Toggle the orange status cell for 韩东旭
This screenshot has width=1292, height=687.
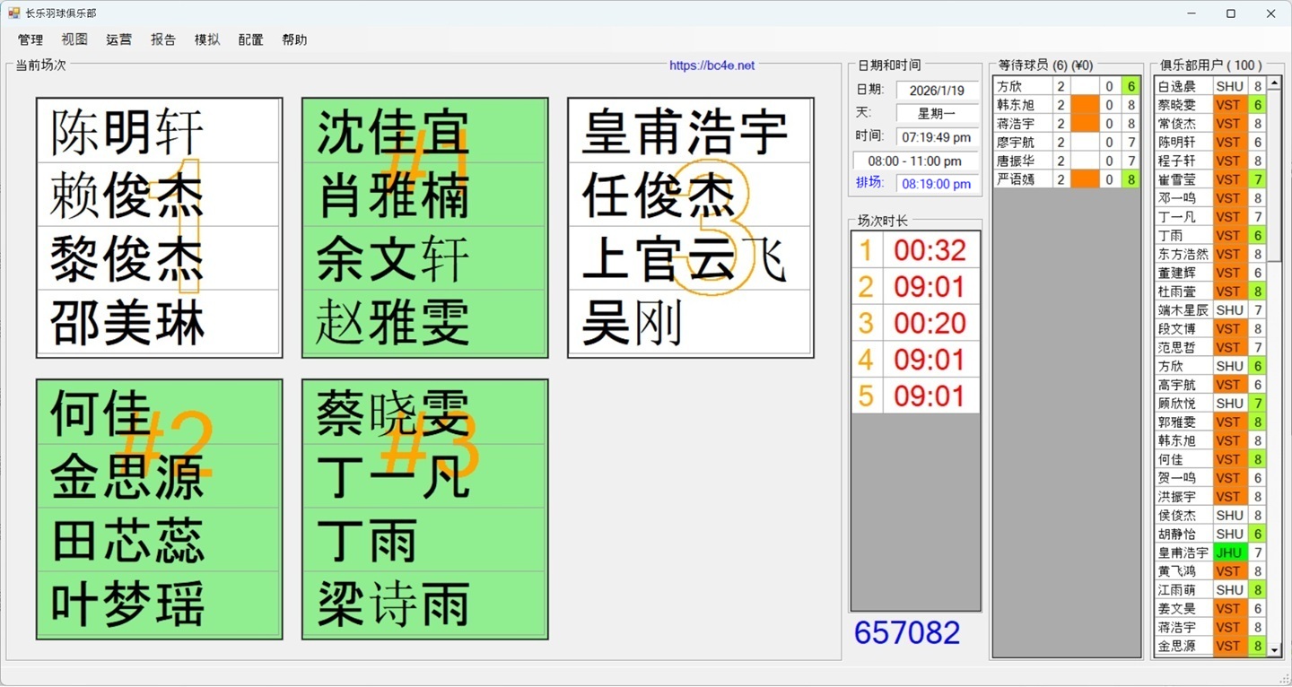click(x=1085, y=104)
